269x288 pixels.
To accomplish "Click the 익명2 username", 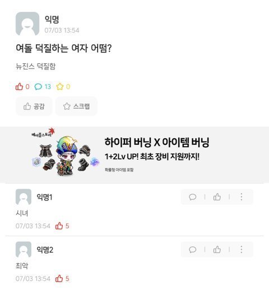I will click(45, 250).
